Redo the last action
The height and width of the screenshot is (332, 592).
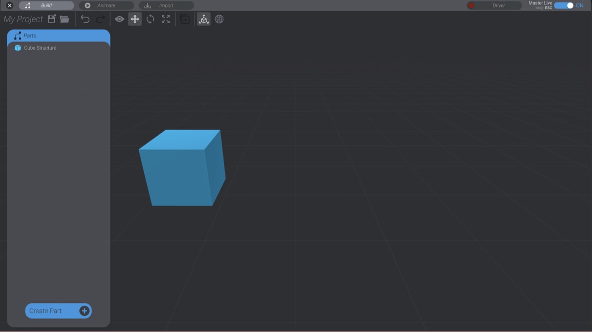tap(100, 19)
